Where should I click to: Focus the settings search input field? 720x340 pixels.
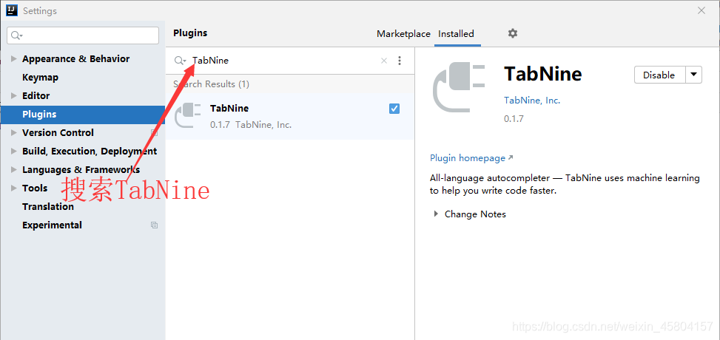[x=83, y=35]
